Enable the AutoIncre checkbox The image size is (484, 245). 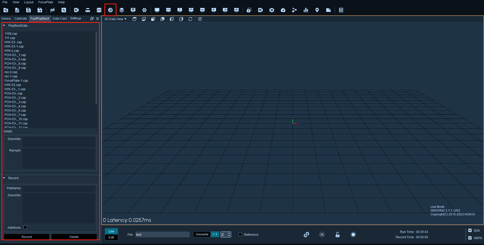(x=25, y=227)
